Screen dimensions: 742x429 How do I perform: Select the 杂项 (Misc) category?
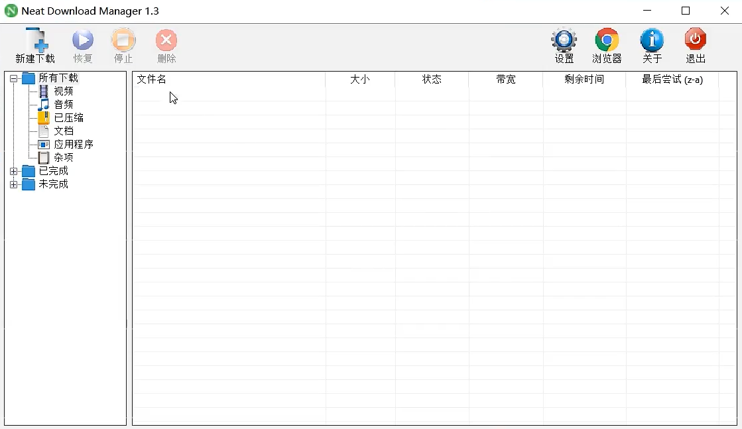click(x=63, y=158)
